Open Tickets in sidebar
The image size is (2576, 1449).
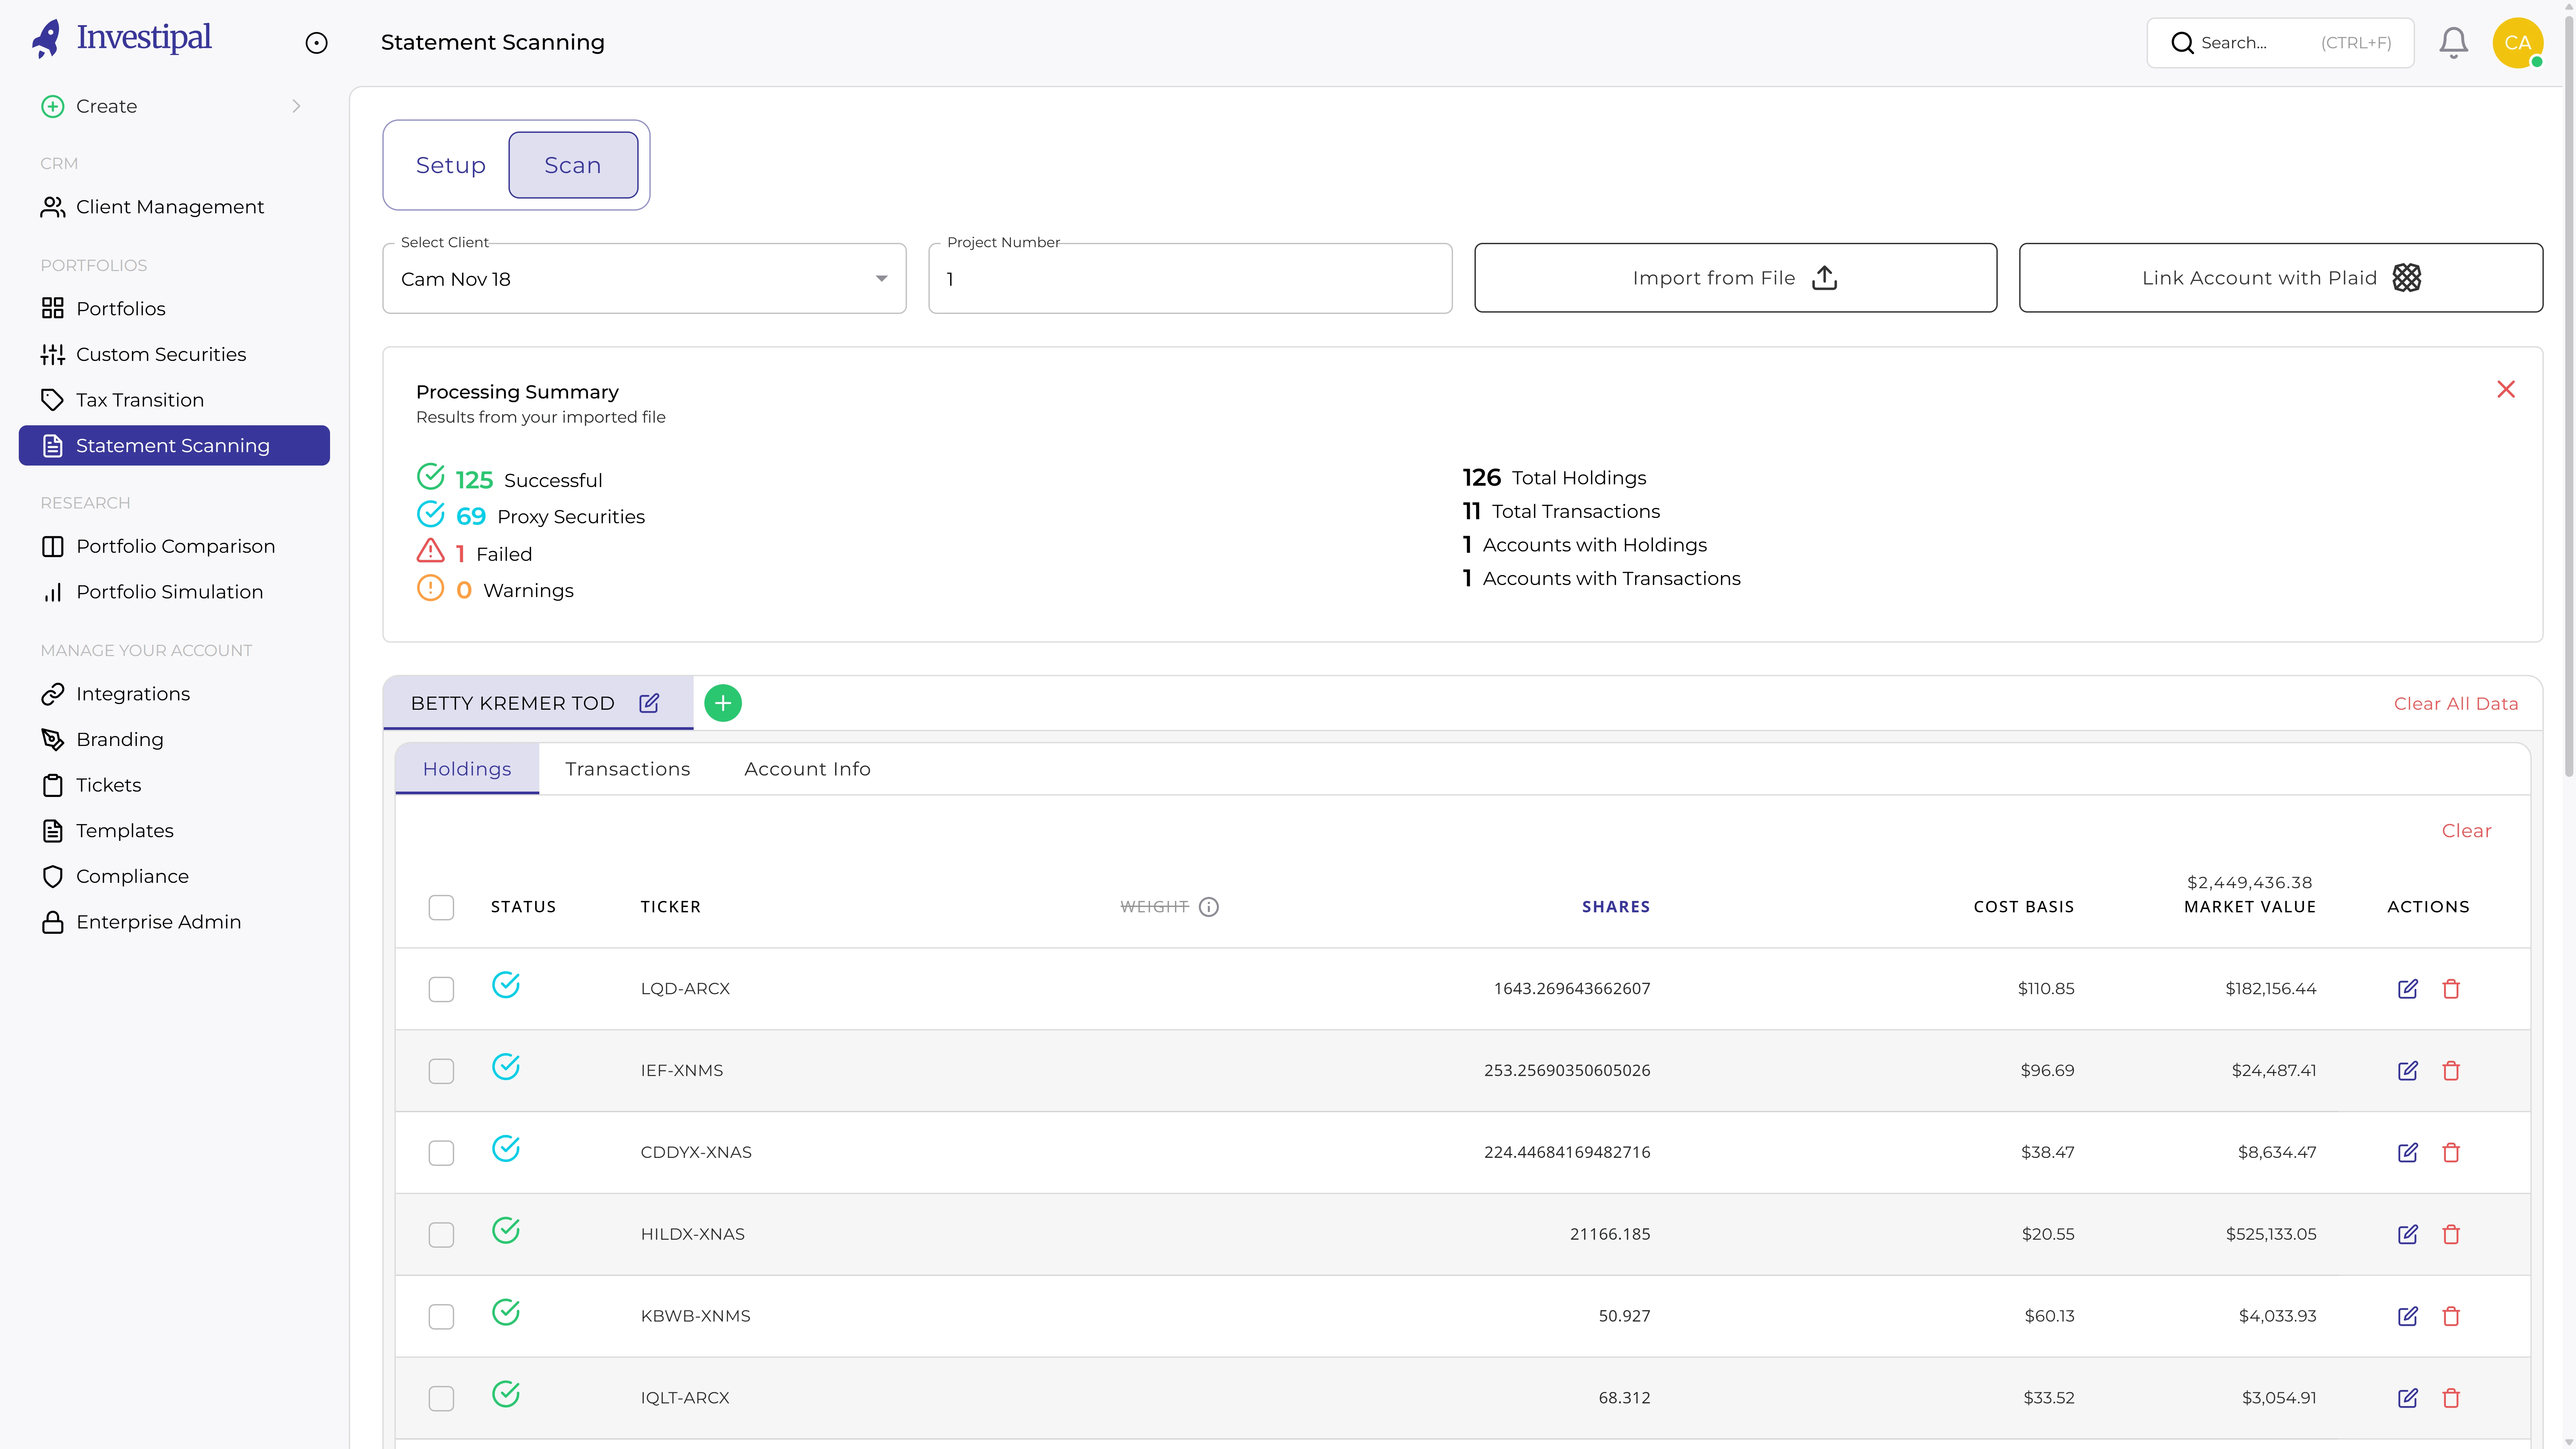174,785
